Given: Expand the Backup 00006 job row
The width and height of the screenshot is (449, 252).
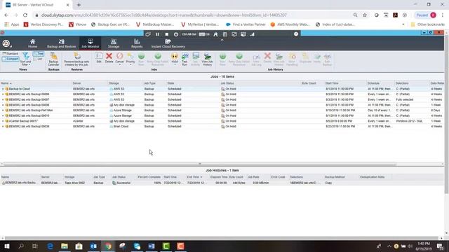Looking at the screenshot, I should coord(3,94).
